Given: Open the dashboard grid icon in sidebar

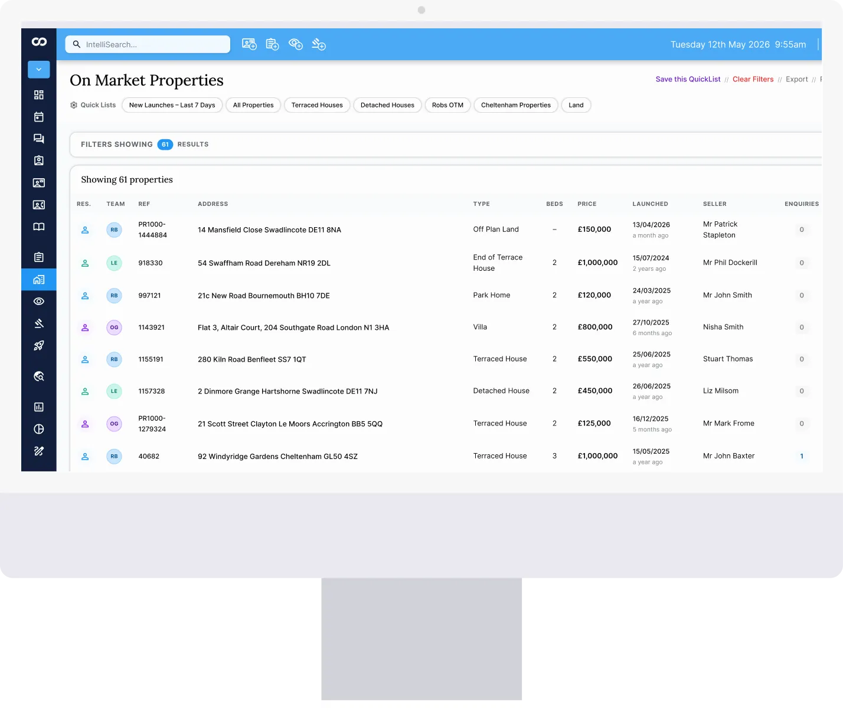Looking at the screenshot, I should (x=39, y=95).
